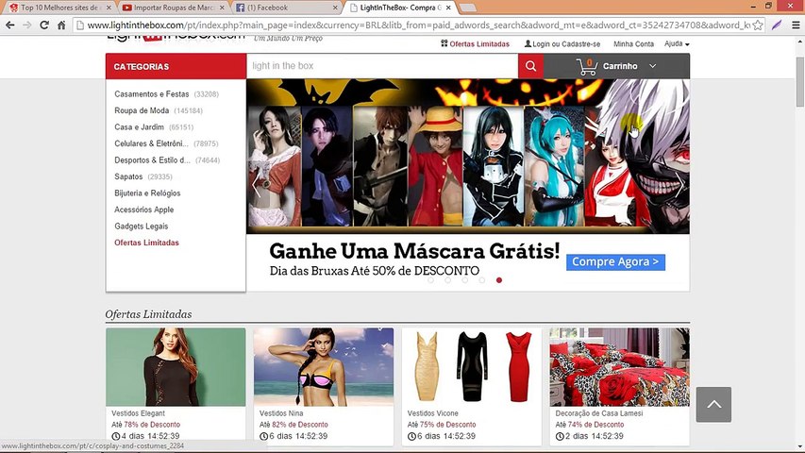Bookmark this page with the star icon
Viewport: 805px width, 453px height.
point(757,25)
